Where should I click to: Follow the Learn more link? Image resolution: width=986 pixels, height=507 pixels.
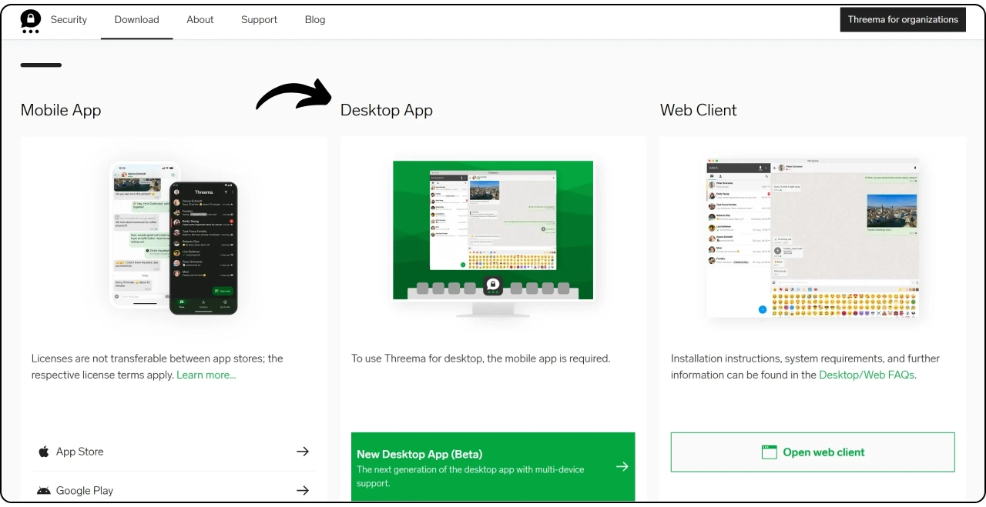pyautogui.click(x=206, y=375)
